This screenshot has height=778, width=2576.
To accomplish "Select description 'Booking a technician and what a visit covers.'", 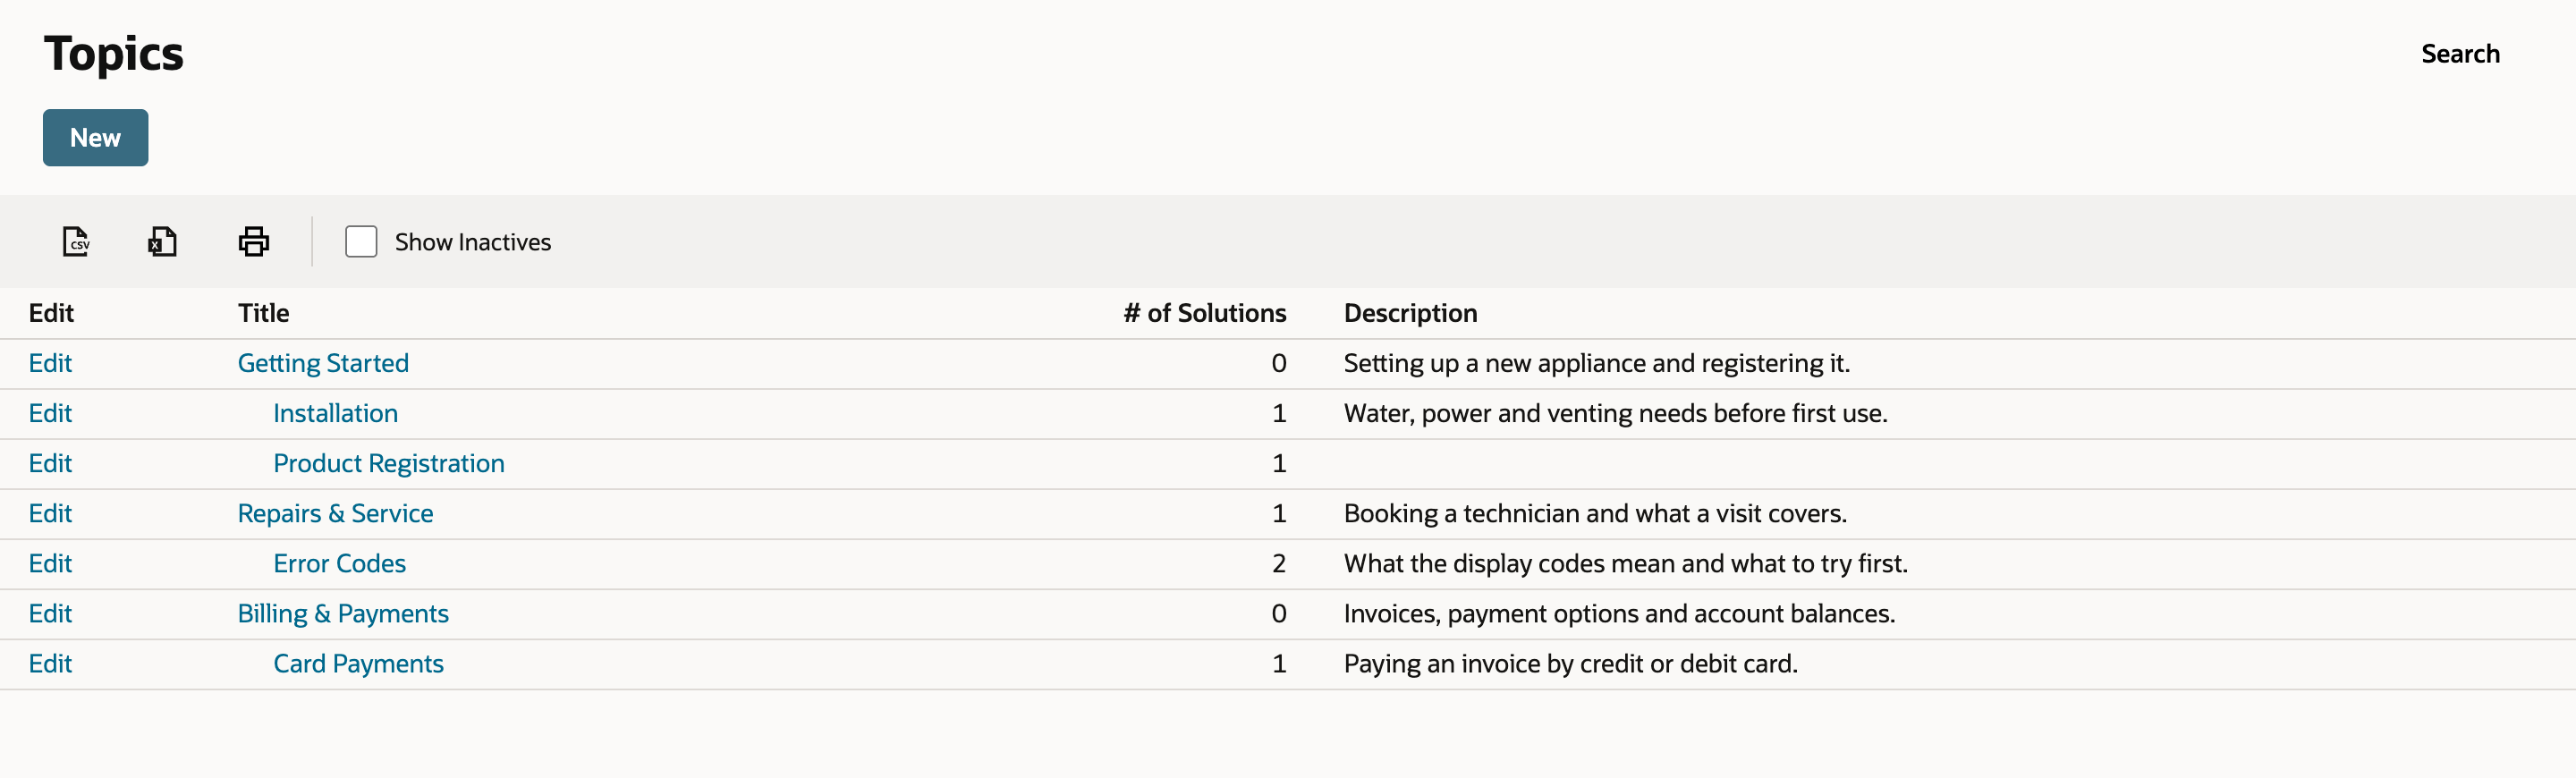I will click(1595, 513).
